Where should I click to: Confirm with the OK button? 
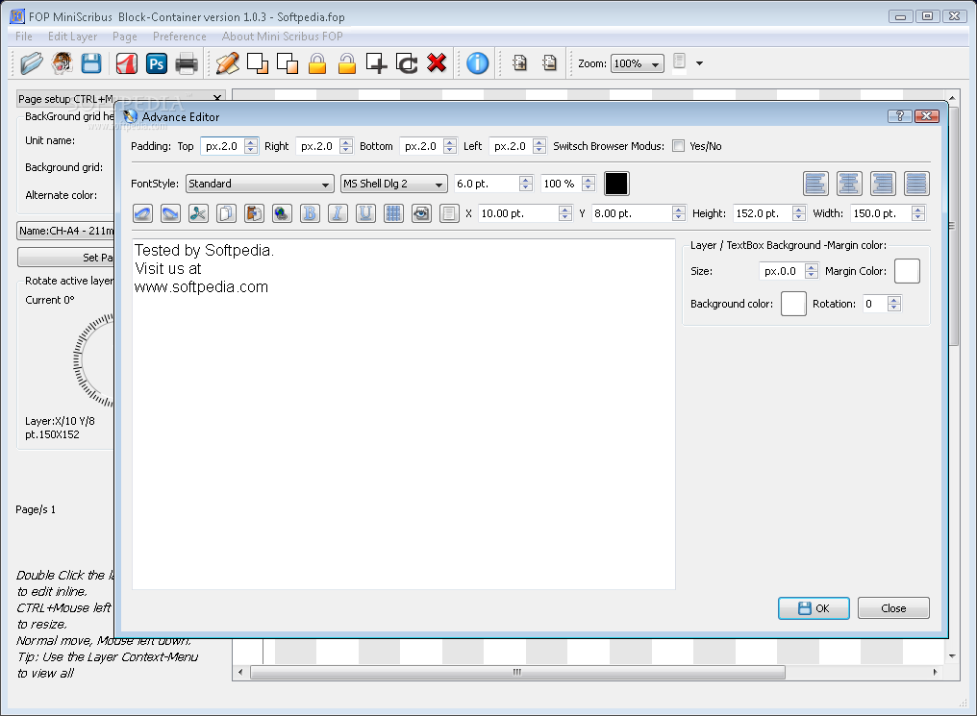814,608
